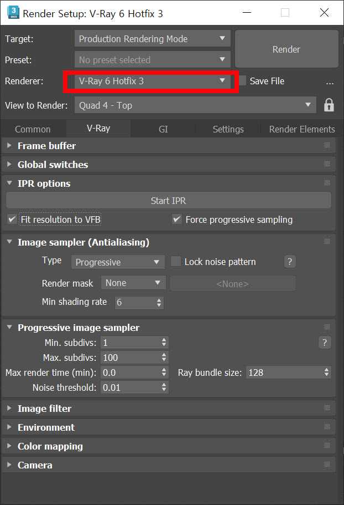Enable the Save File checkbox
Screen dimensions: 344x505
click(x=242, y=81)
